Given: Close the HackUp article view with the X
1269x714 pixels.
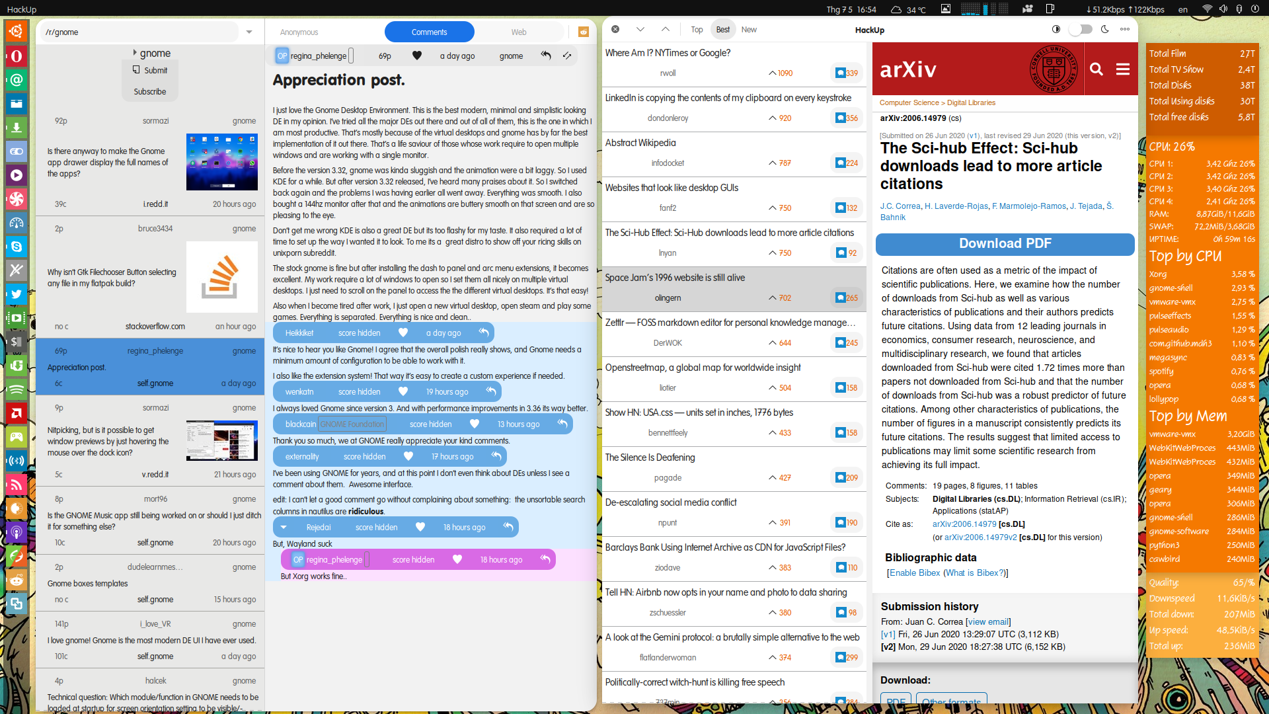Looking at the screenshot, I should [615, 29].
